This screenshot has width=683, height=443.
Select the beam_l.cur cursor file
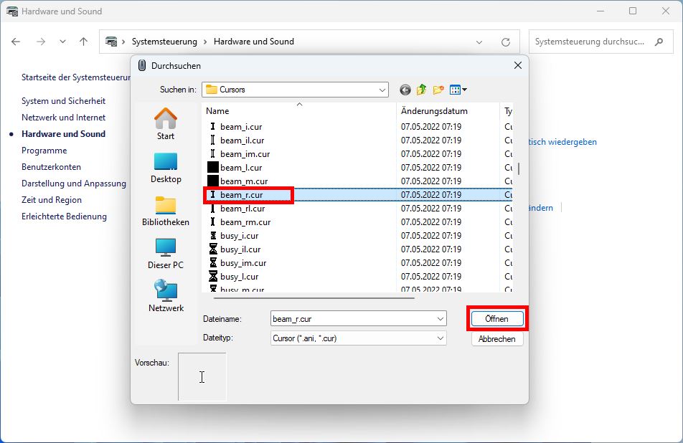pyautogui.click(x=240, y=167)
